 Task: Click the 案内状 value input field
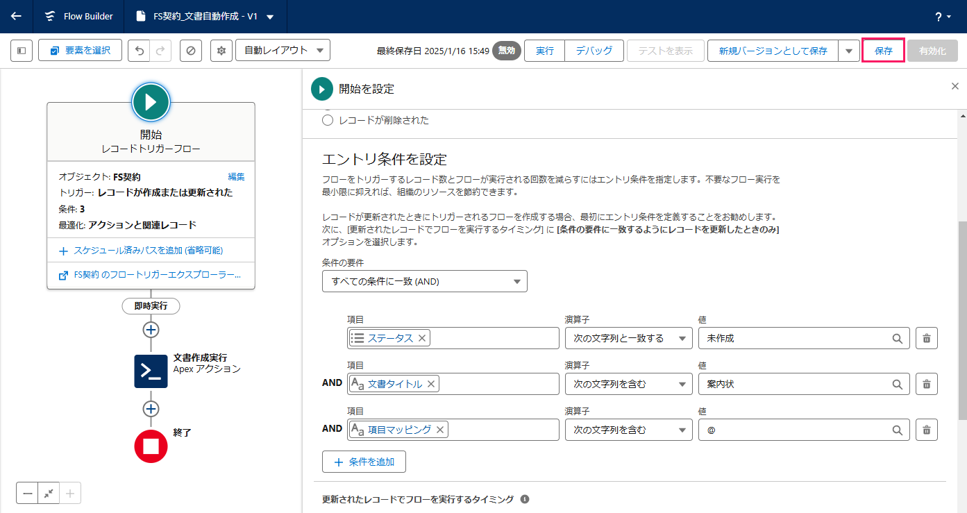click(x=804, y=384)
